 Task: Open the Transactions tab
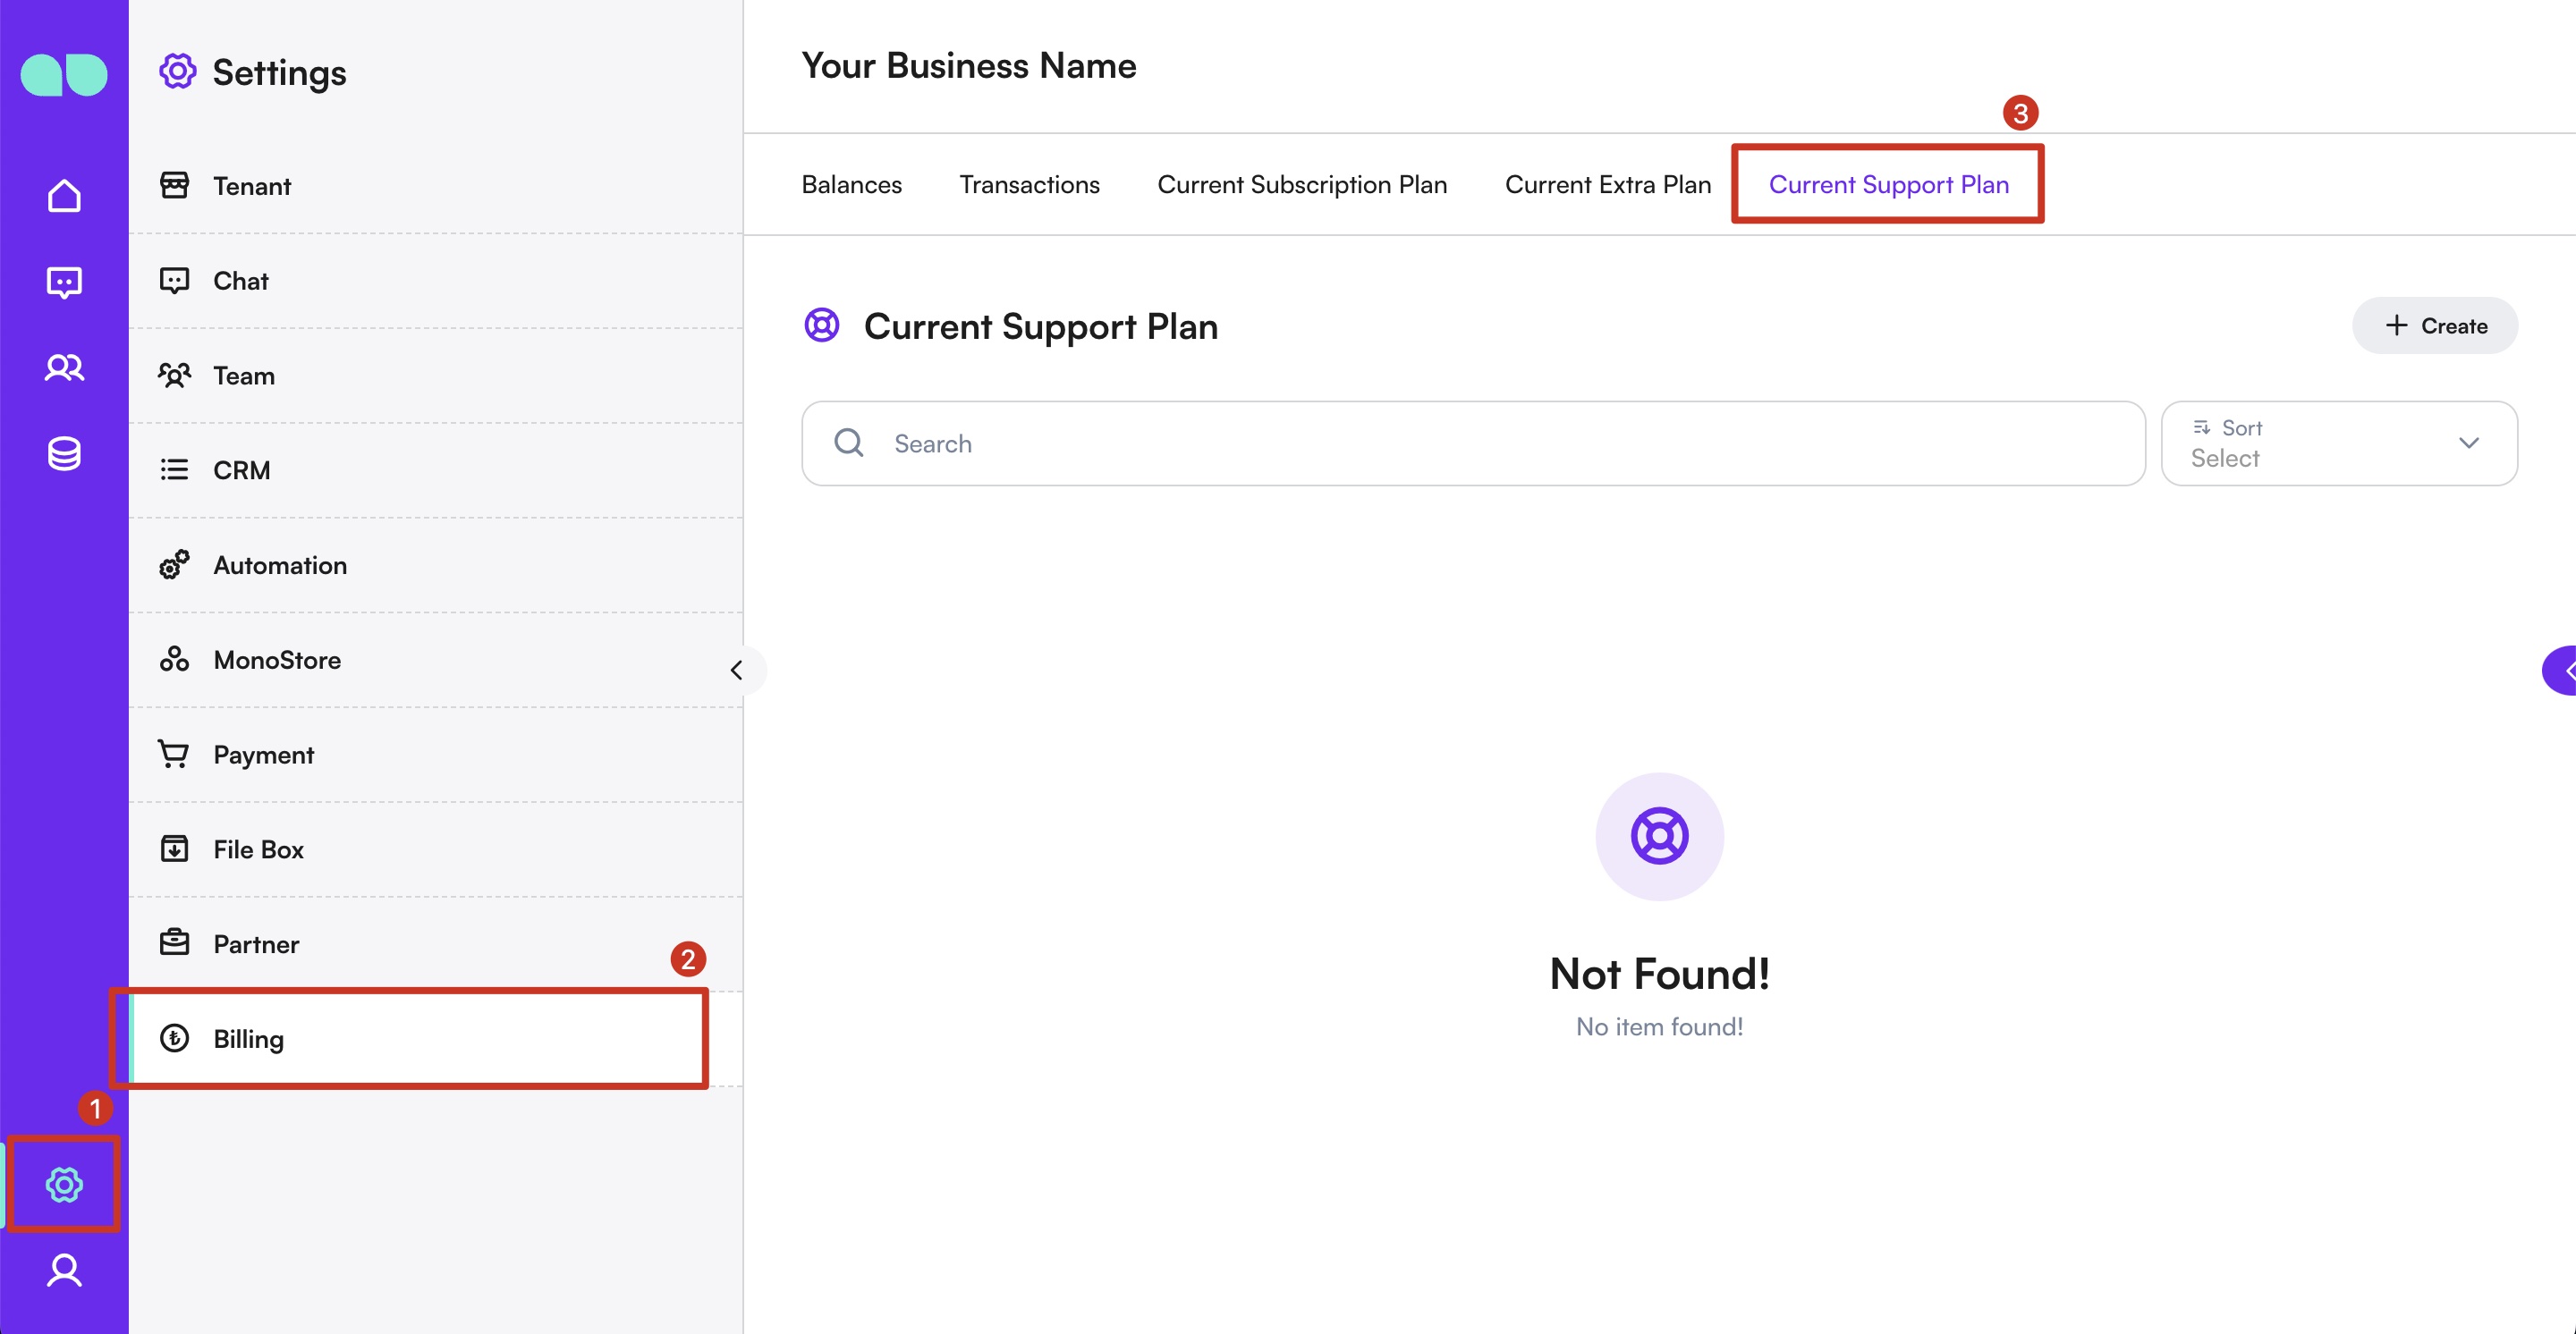click(x=1029, y=185)
